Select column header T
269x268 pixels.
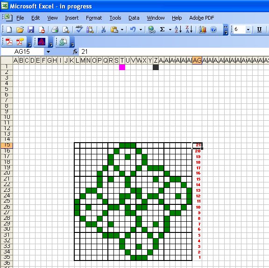(122, 60)
